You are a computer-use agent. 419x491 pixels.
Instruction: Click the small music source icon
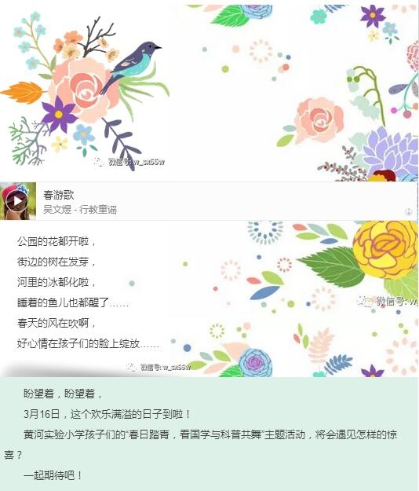pyautogui.click(x=408, y=212)
